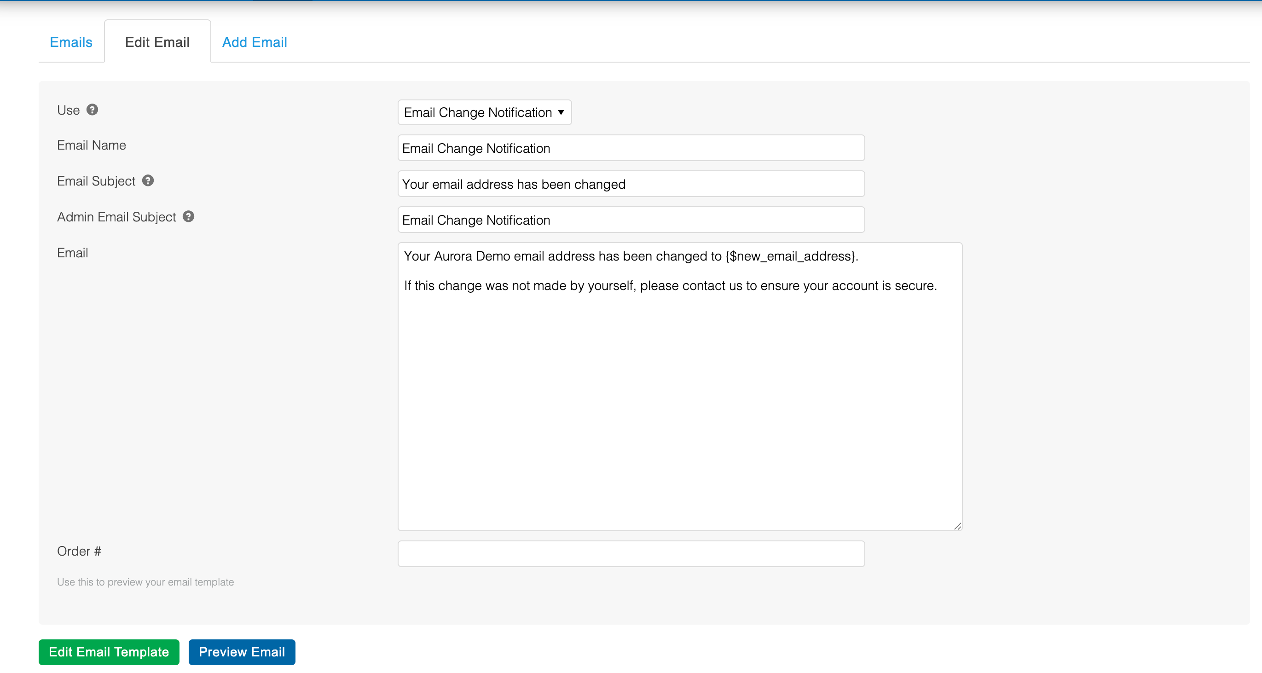Viewport: 1262px width, 673px height.
Task: Place cursor in the Email body textarea
Action: pyautogui.click(x=679, y=392)
